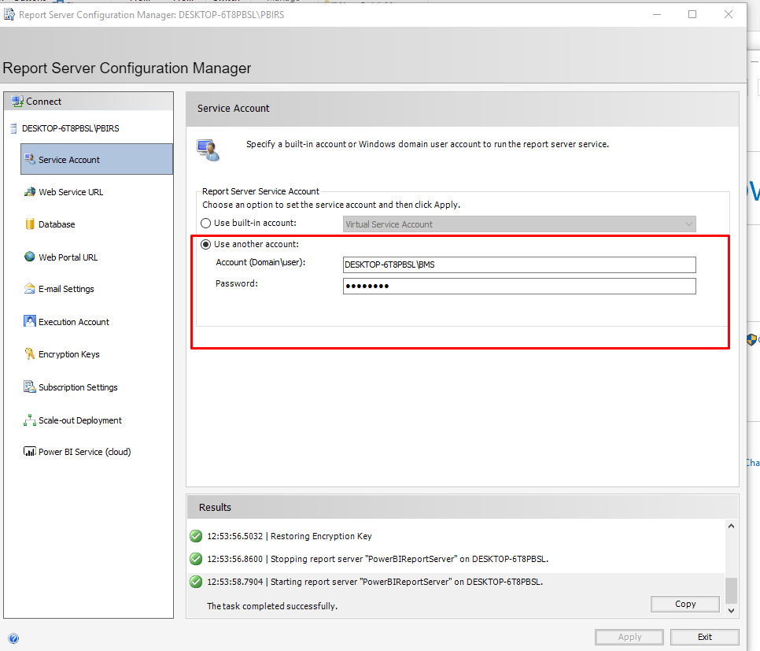Click the Execution Account icon

tap(30, 322)
